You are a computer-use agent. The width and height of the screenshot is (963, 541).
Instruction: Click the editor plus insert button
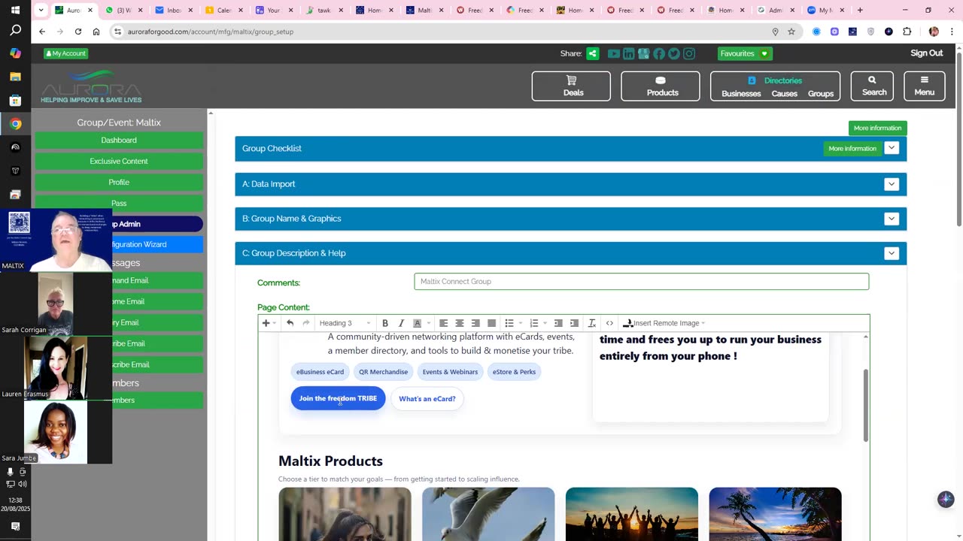click(266, 323)
